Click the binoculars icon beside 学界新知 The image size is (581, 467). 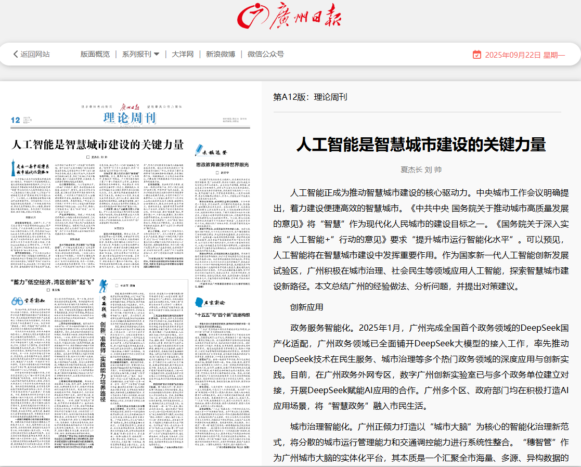pos(17,301)
